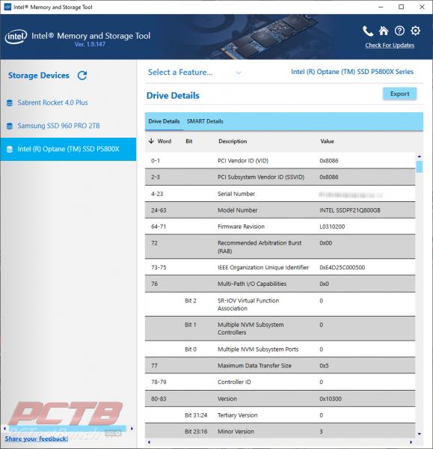Click the table's vertical scrollbar thumb
This screenshot has width=433, height=449.
pos(420,167)
